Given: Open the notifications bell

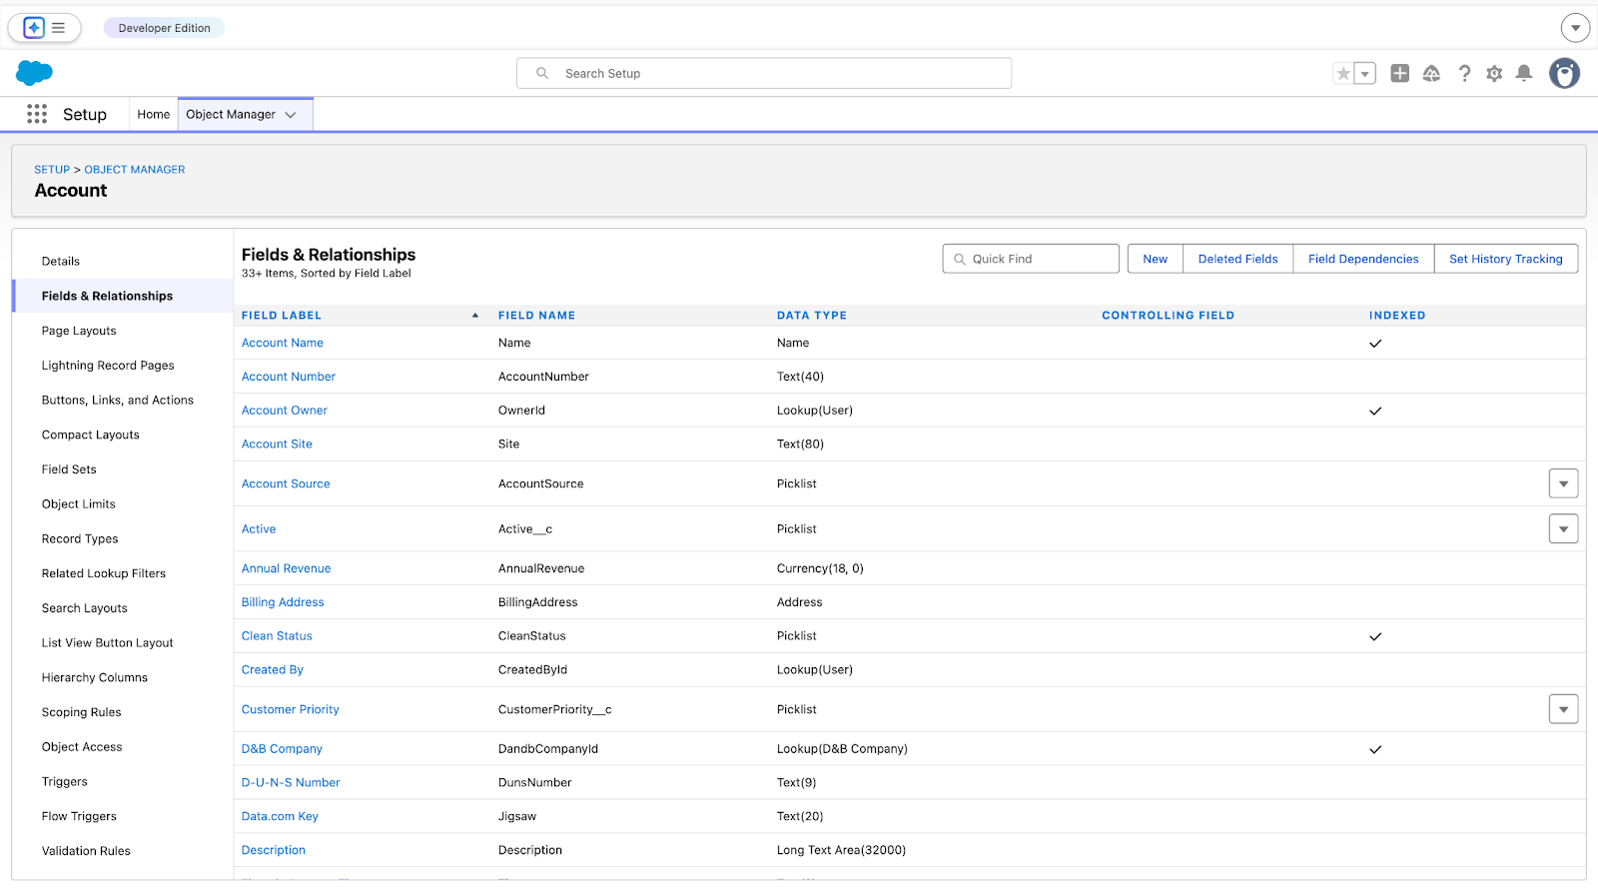Looking at the screenshot, I should (1524, 73).
